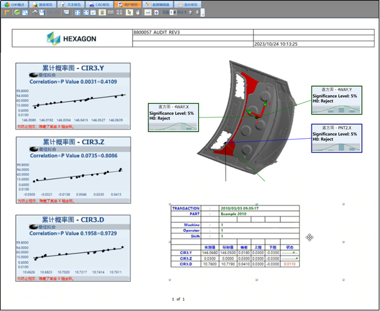Image resolution: width=380 pixels, height=311 pixels.
Task: Click the 'Example 2010' part value
Action: point(233,214)
